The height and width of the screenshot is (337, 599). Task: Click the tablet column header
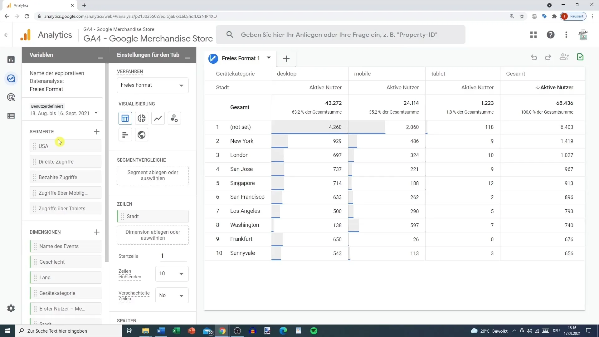[x=438, y=74]
